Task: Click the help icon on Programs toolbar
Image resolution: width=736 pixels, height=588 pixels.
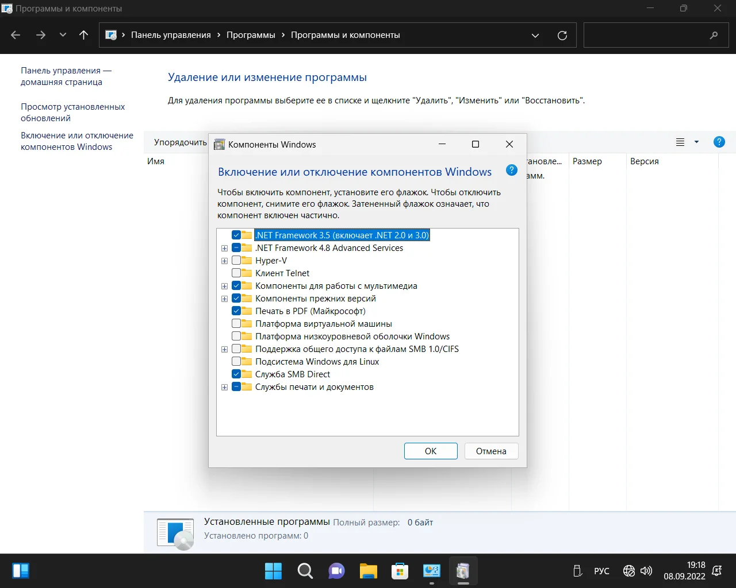Action: click(x=719, y=142)
